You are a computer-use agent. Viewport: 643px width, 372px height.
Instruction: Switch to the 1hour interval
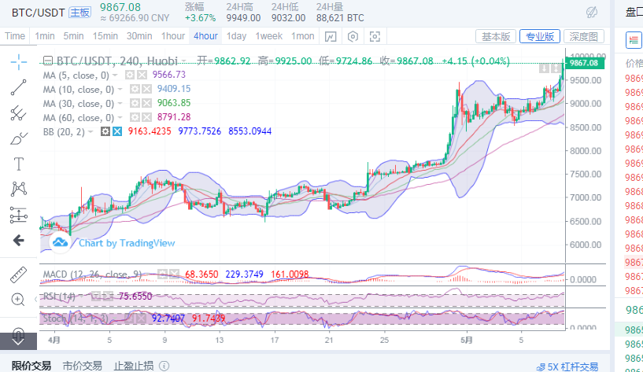tap(173, 36)
